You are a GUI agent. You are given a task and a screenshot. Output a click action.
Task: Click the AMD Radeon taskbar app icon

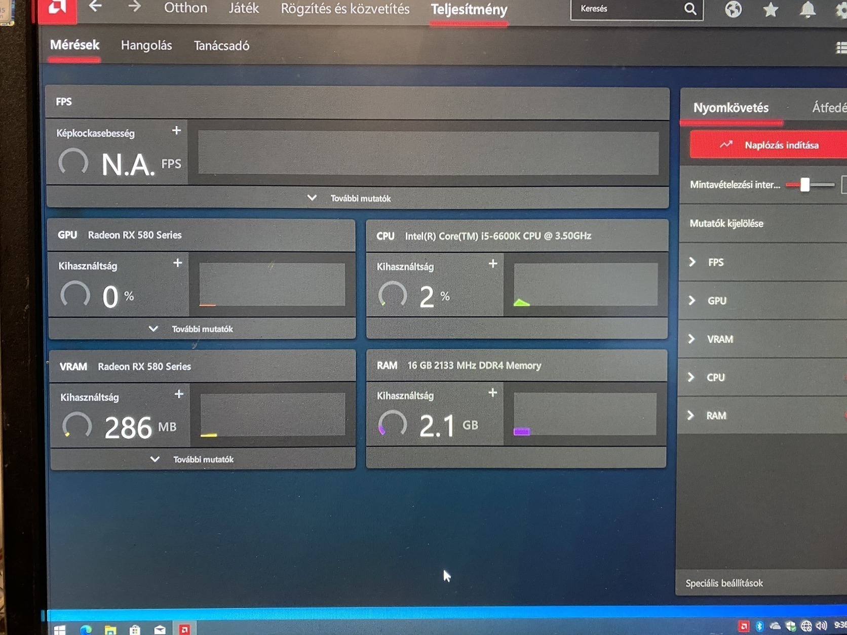184,629
